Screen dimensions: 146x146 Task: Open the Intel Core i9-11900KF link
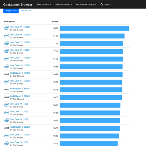point(20,35)
